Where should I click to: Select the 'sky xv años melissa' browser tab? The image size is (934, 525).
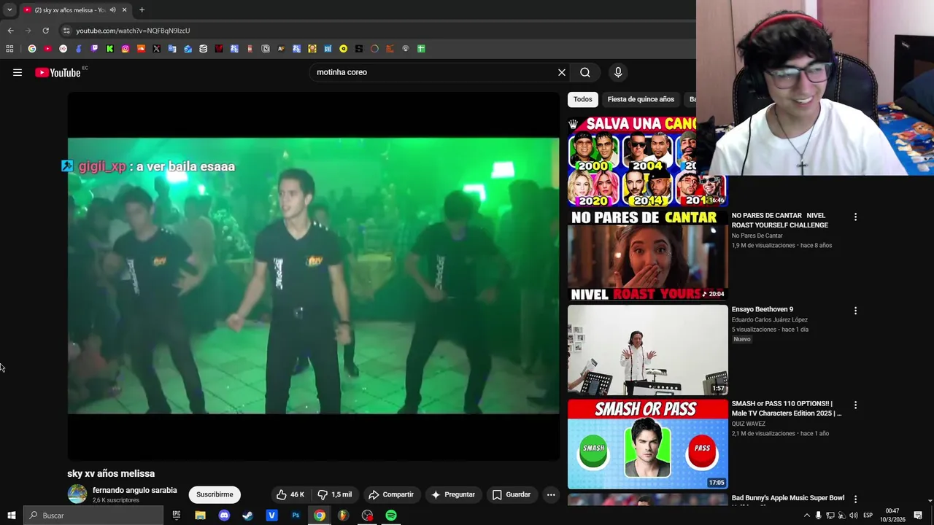[x=75, y=10]
